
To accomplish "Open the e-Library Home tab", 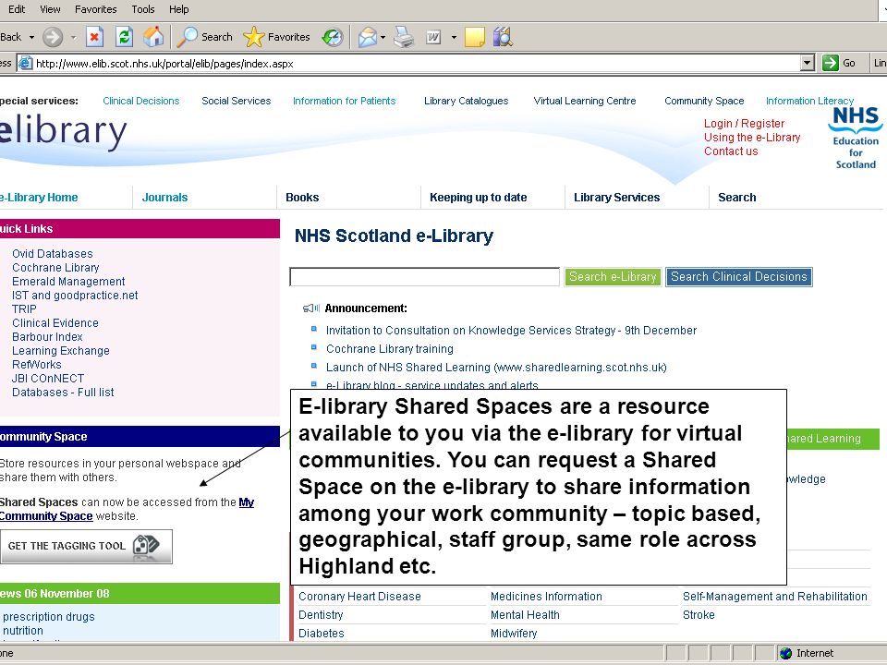I will (39, 198).
